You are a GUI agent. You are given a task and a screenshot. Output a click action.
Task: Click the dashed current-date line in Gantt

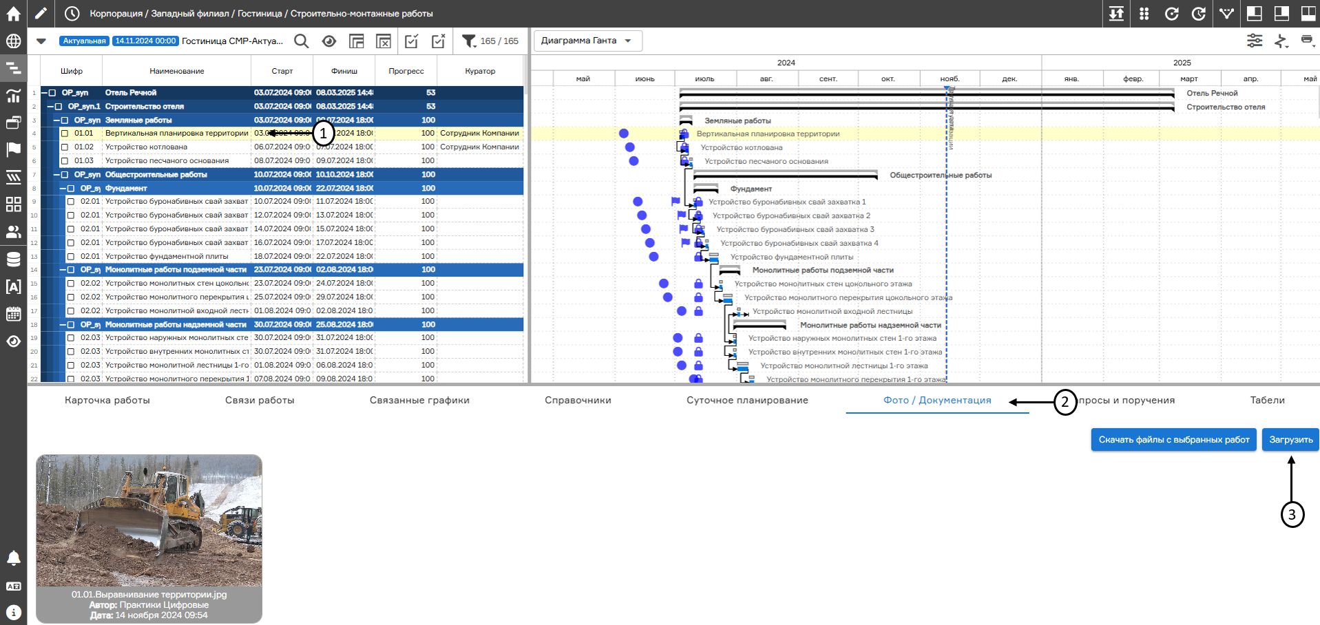click(946, 234)
